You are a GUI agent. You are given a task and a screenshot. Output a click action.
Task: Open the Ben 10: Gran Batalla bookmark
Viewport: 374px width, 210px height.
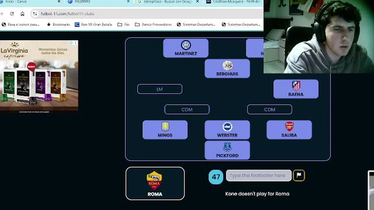point(93,24)
